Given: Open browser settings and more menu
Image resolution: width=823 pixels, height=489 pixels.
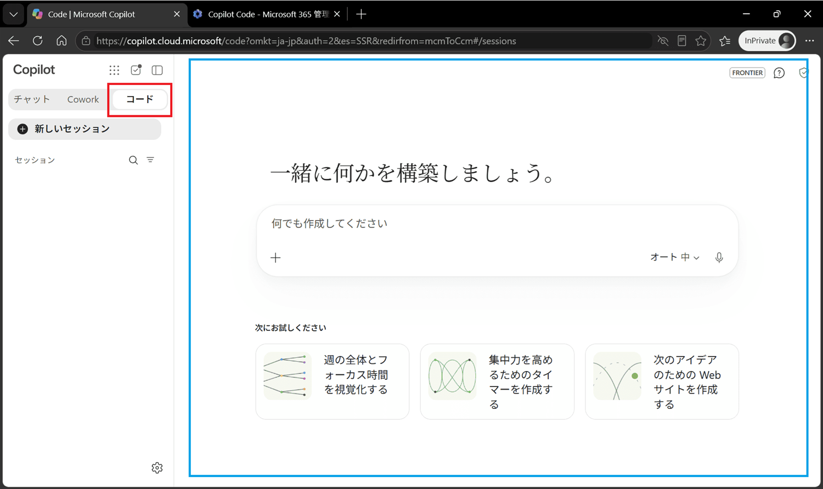Looking at the screenshot, I should [809, 41].
